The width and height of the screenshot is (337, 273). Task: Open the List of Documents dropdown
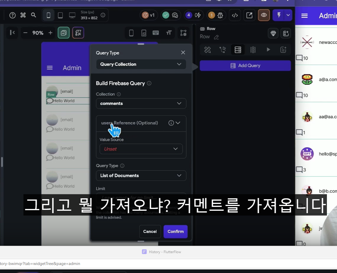tap(141, 175)
